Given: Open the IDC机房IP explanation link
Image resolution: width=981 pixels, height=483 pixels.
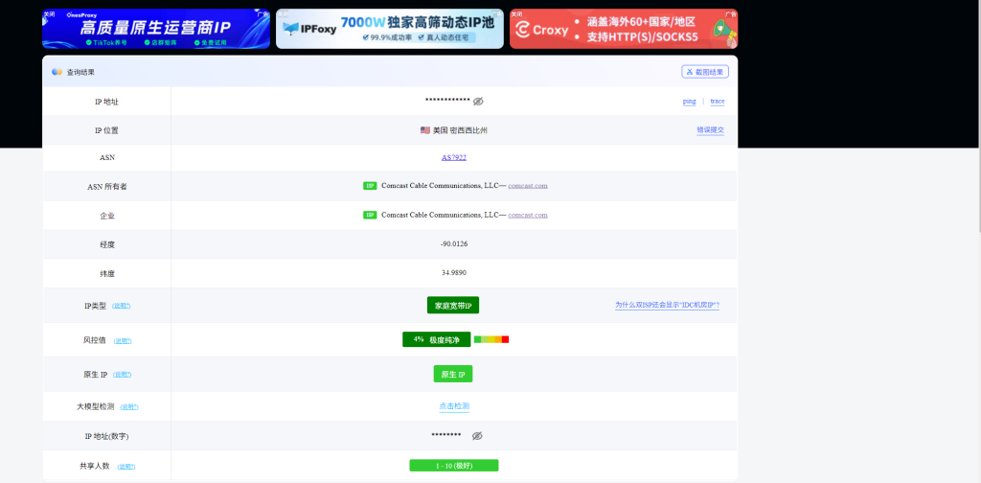Looking at the screenshot, I should (x=667, y=305).
